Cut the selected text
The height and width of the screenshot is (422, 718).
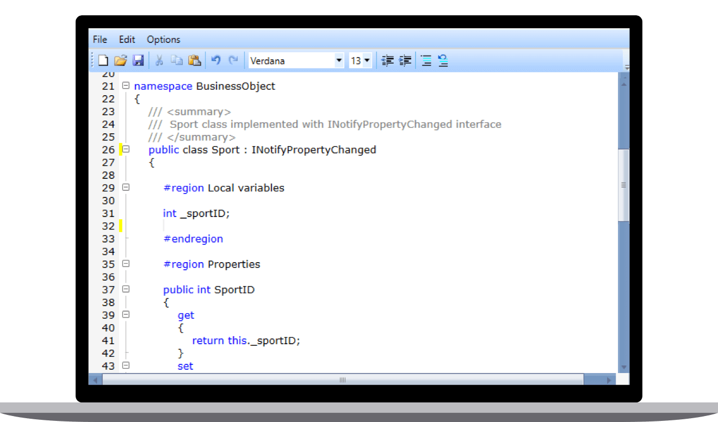pos(159,60)
